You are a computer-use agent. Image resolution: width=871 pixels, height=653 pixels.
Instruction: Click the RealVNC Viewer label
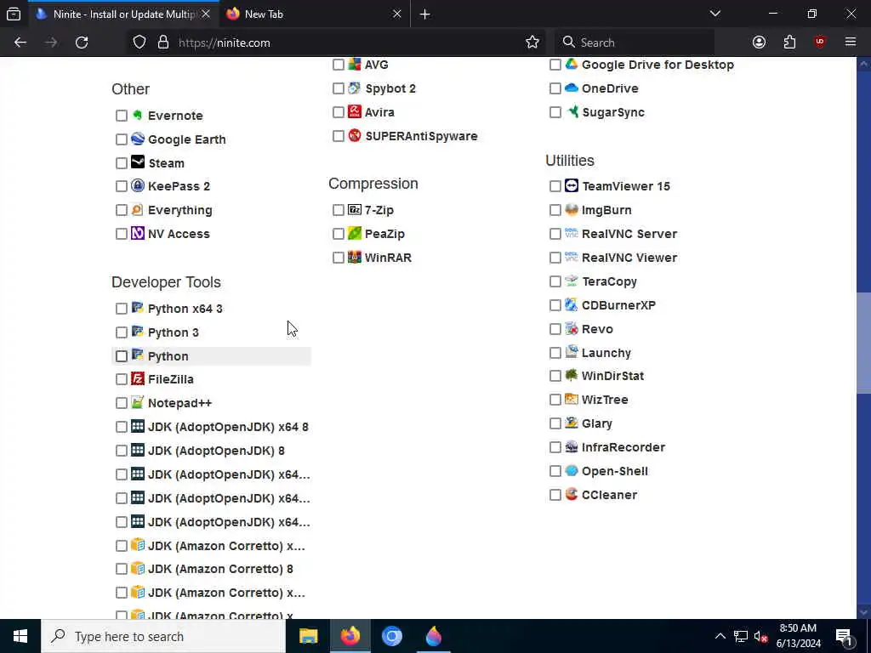tap(629, 258)
